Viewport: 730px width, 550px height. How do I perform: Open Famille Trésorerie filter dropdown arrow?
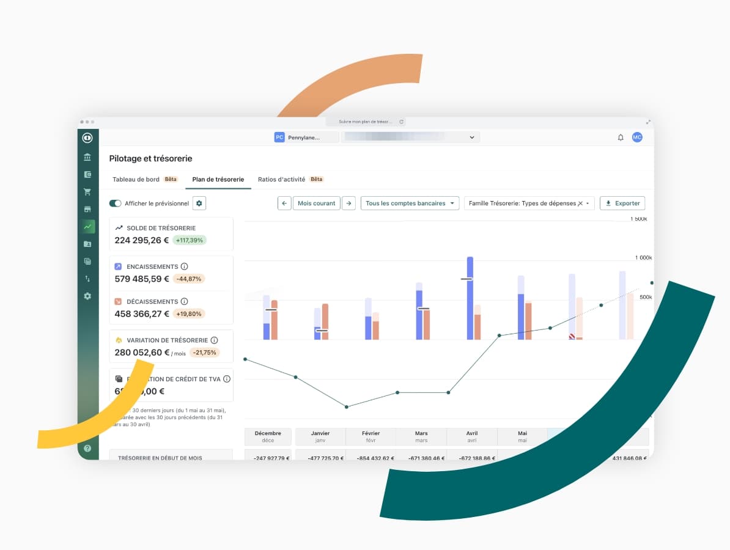(588, 204)
